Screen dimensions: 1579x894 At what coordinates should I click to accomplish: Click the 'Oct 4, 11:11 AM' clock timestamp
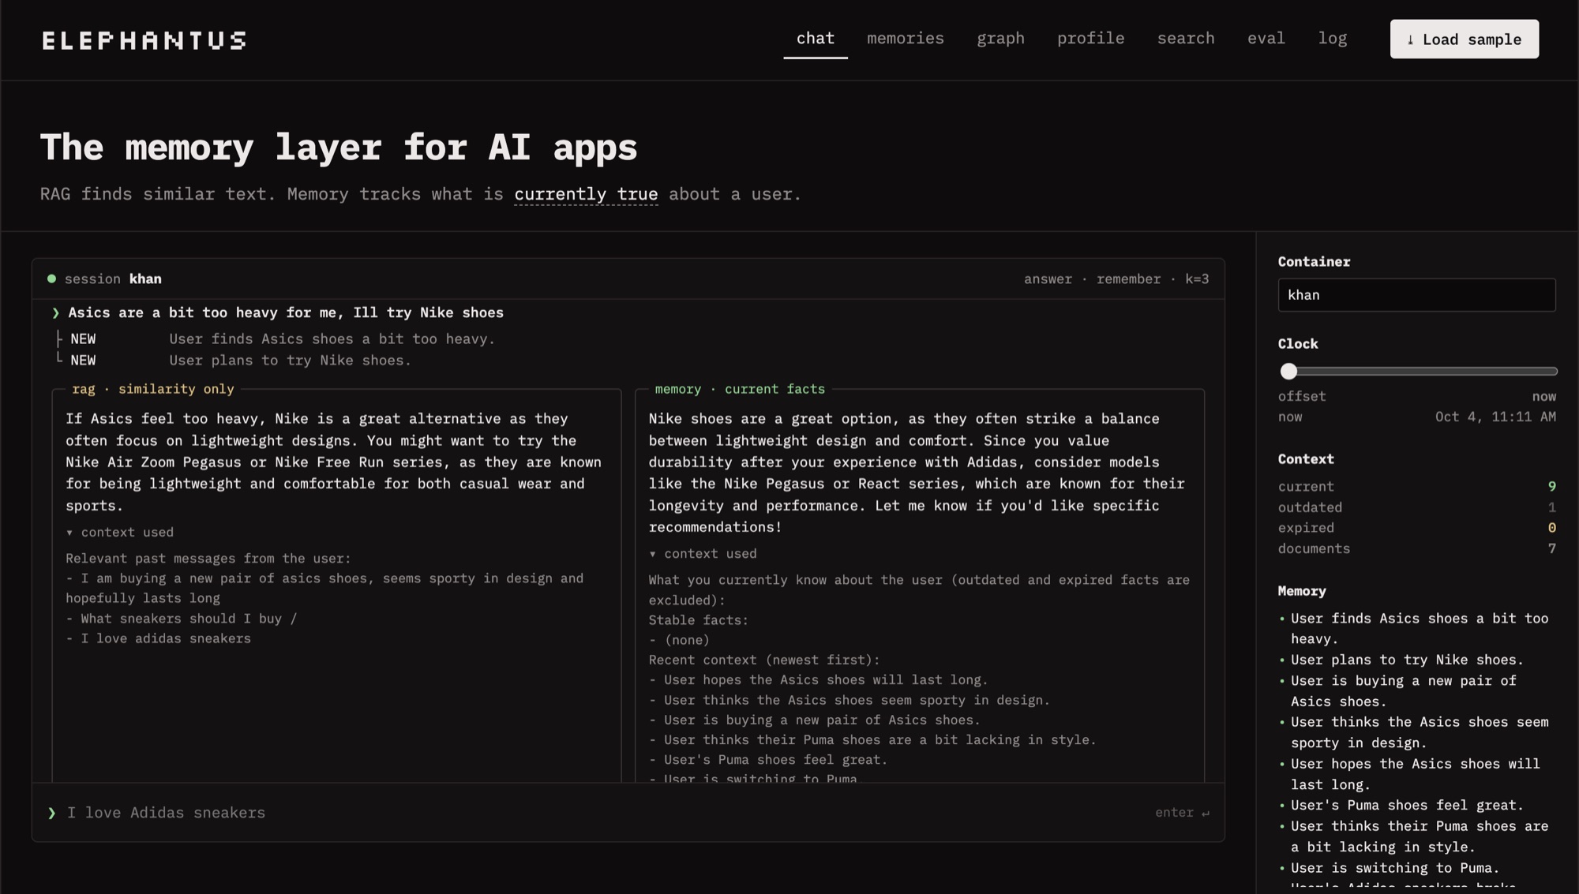[1495, 417]
